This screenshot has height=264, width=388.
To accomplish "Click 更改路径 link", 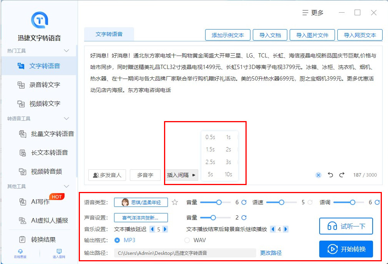I will 271,253.
